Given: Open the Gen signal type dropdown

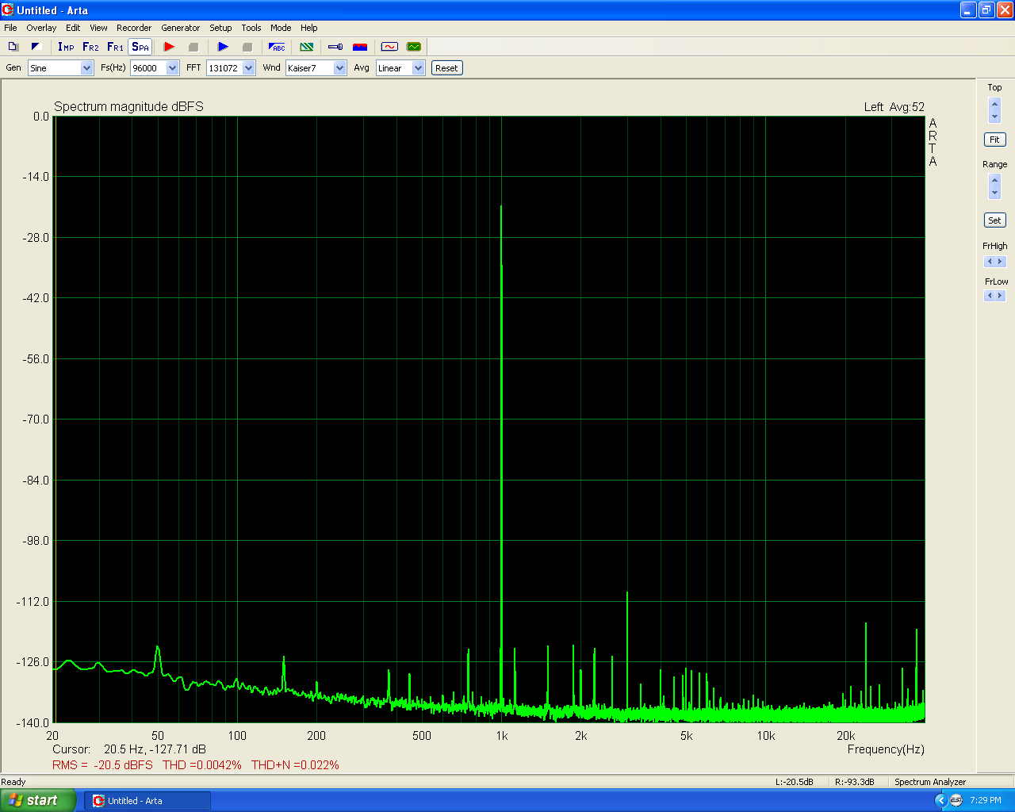Looking at the screenshot, I should click(x=87, y=68).
